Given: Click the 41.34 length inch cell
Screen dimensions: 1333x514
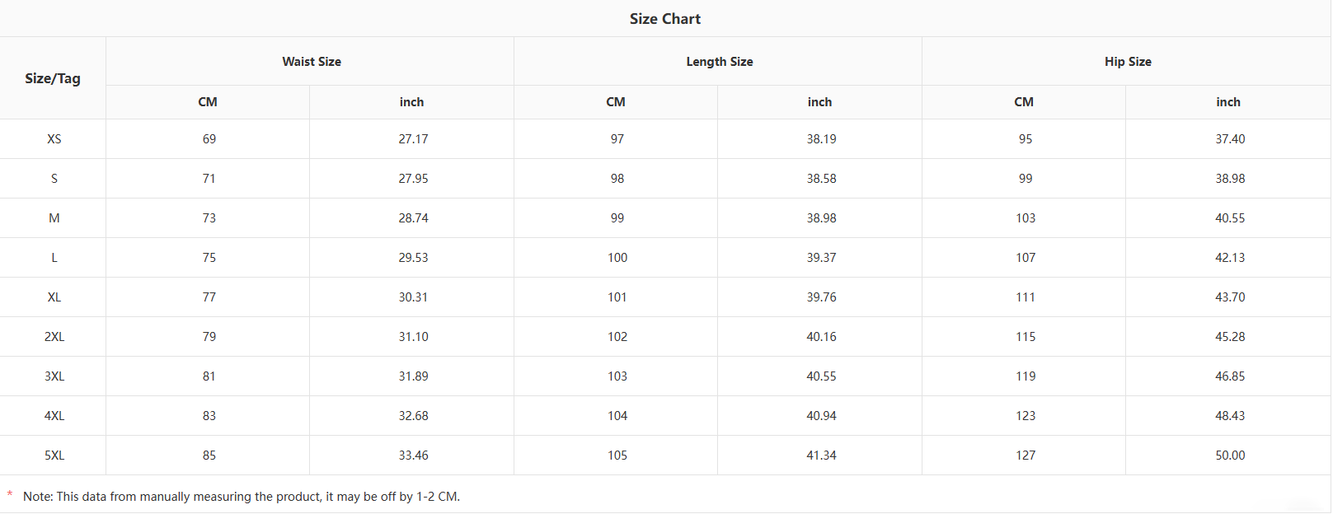Looking at the screenshot, I should coord(821,456).
